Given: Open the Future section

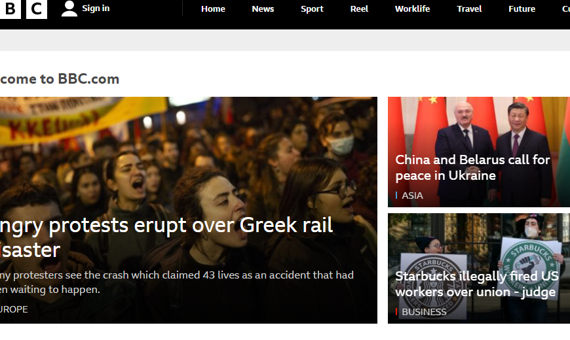Looking at the screenshot, I should (x=522, y=8).
